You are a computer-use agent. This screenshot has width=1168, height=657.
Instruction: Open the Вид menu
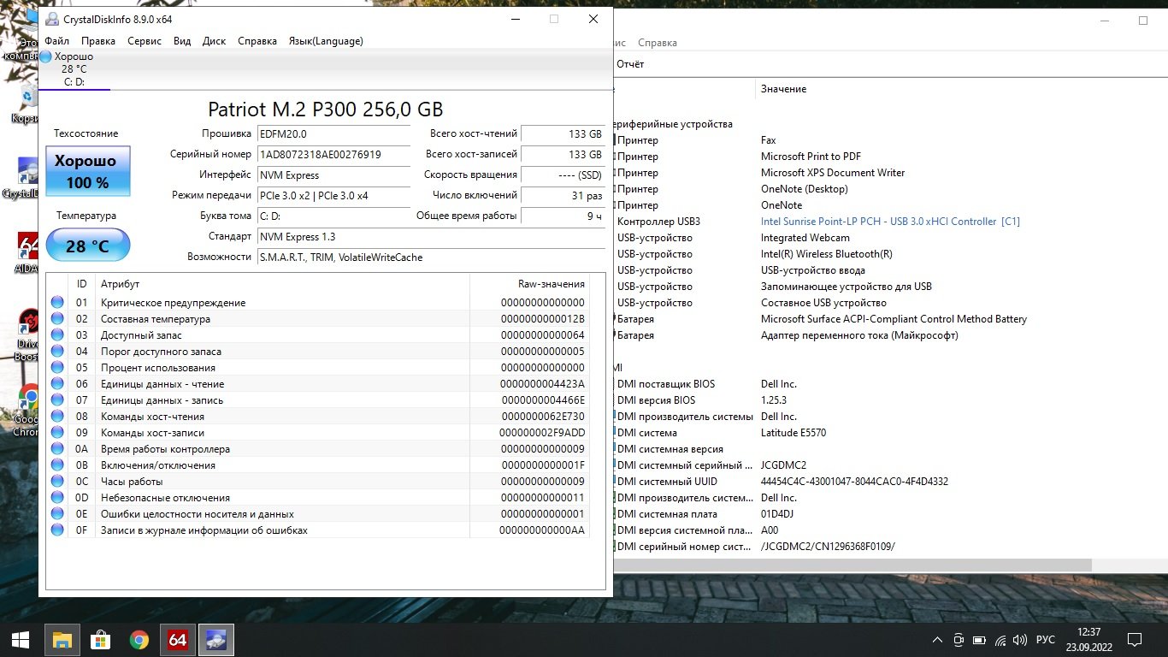click(182, 41)
